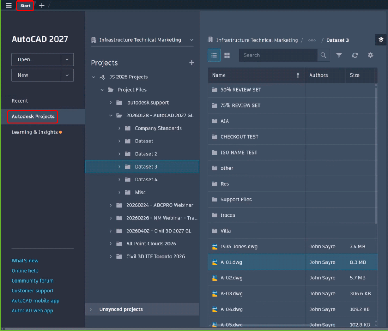Viewport: 388px width, 331px height.
Task: Select the A-02.dwg file row
Action: [256, 278]
